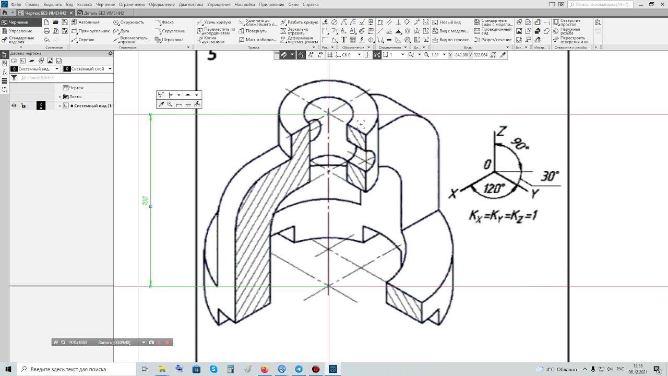The image size is (668, 376).
Task: Select the Дуга arc tool
Action: pyautogui.click(x=121, y=31)
